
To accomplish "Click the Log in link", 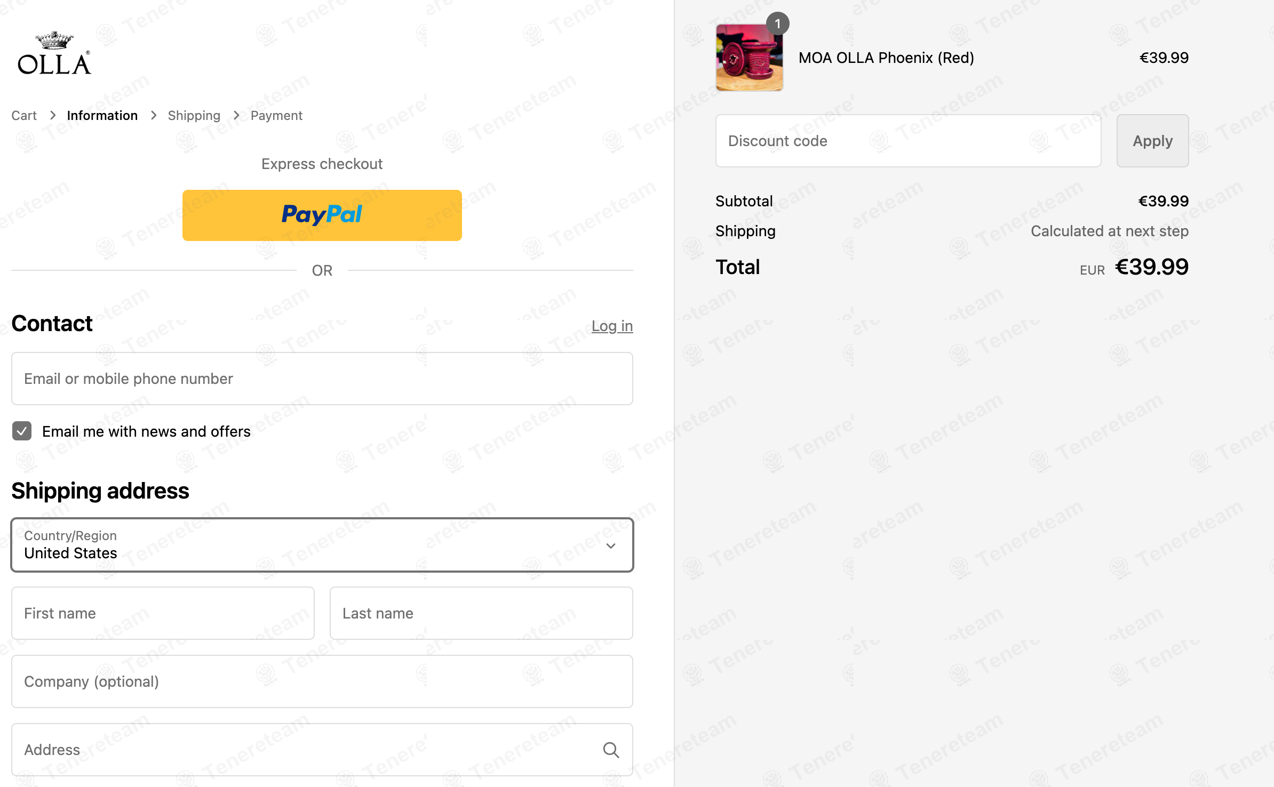I will pyautogui.click(x=612, y=326).
